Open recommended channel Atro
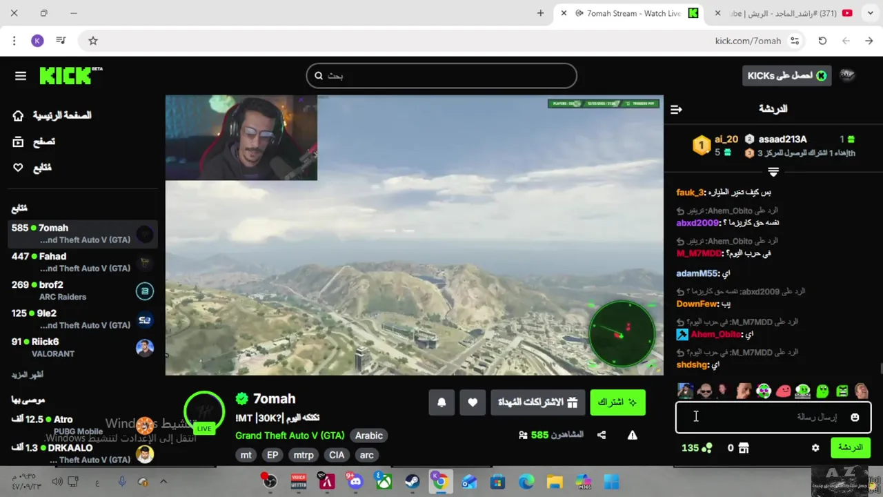This screenshot has height=497, width=883. [x=83, y=425]
